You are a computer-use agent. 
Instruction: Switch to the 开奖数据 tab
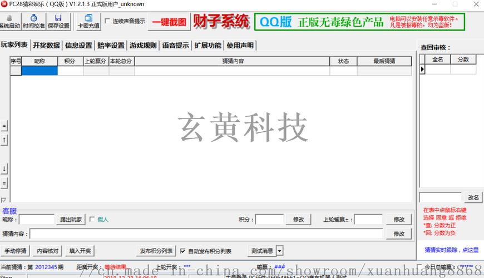point(46,46)
